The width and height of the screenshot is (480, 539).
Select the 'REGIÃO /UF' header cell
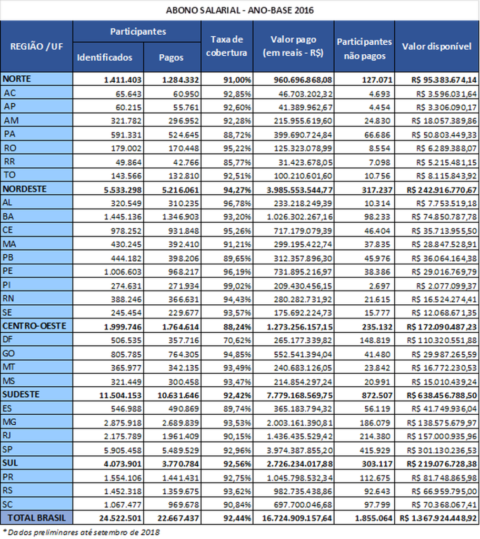tap(36, 46)
